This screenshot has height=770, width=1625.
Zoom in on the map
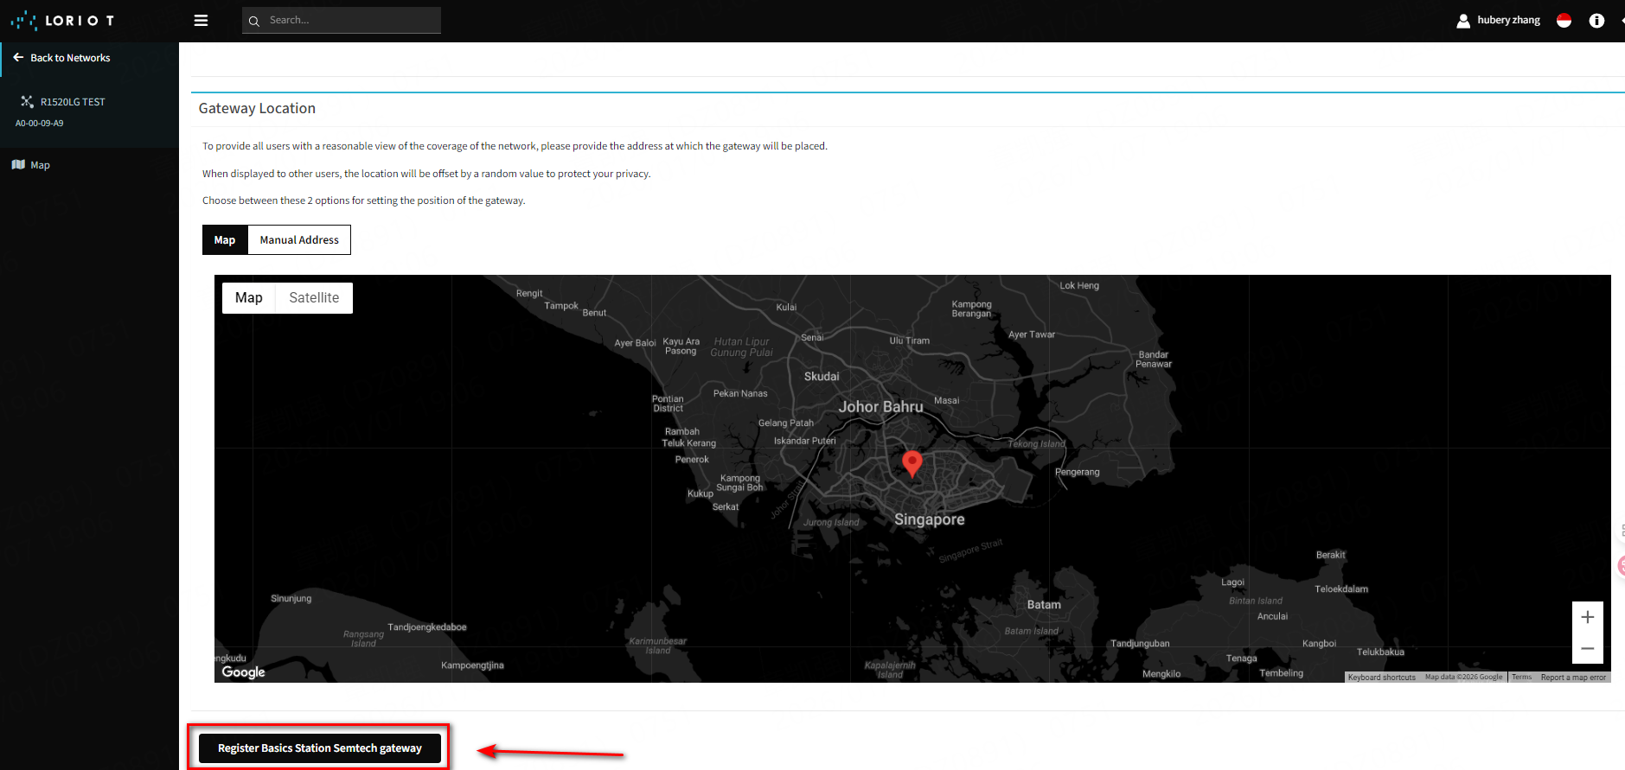(x=1587, y=617)
